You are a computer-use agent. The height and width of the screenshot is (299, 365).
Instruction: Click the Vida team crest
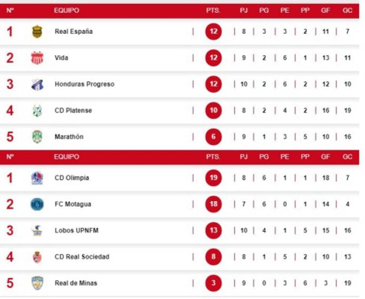pyautogui.click(x=37, y=58)
